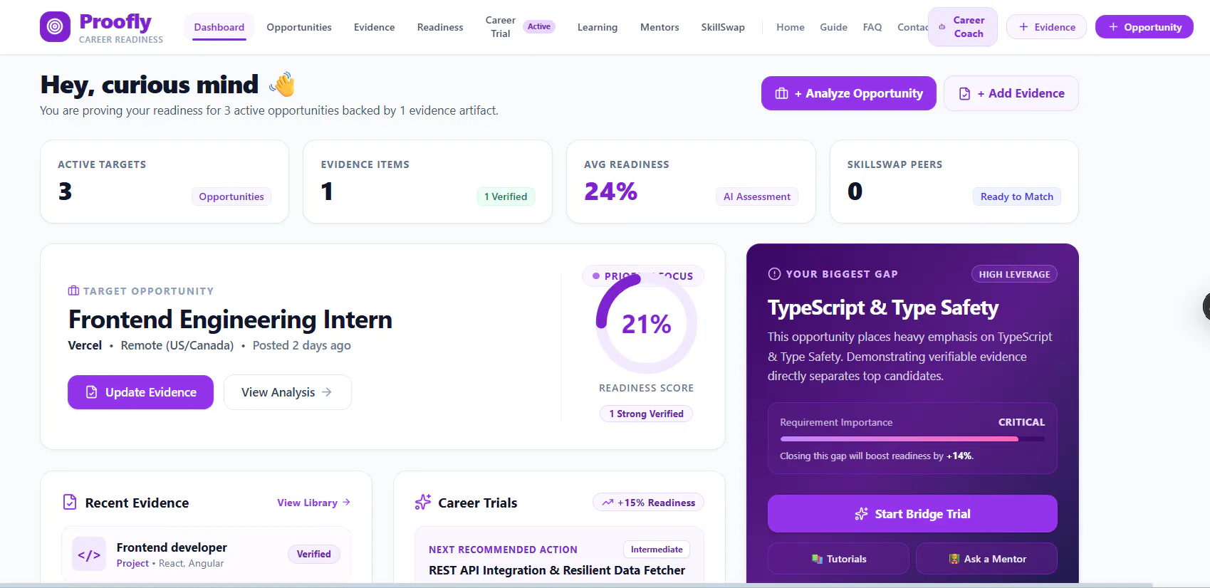The height and width of the screenshot is (588, 1210).
Task: Click the Intermediate difficulty tag
Action: (657, 550)
